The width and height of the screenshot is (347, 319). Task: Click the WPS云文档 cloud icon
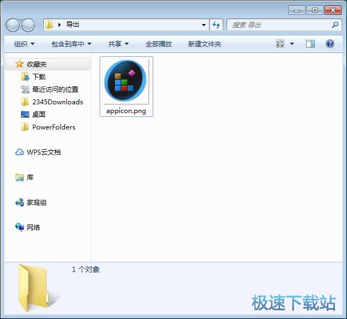[x=20, y=152]
